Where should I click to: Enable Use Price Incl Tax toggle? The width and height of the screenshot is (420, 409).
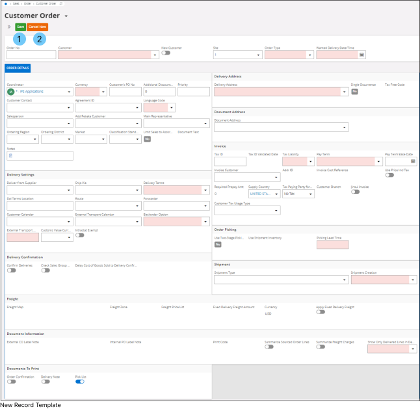[389, 175]
